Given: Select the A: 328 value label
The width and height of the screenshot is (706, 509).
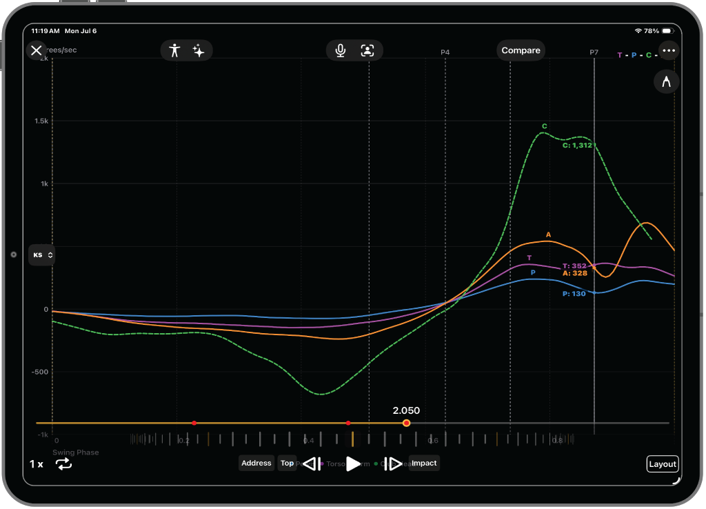Looking at the screenshot, I should [x=575, y=273].
